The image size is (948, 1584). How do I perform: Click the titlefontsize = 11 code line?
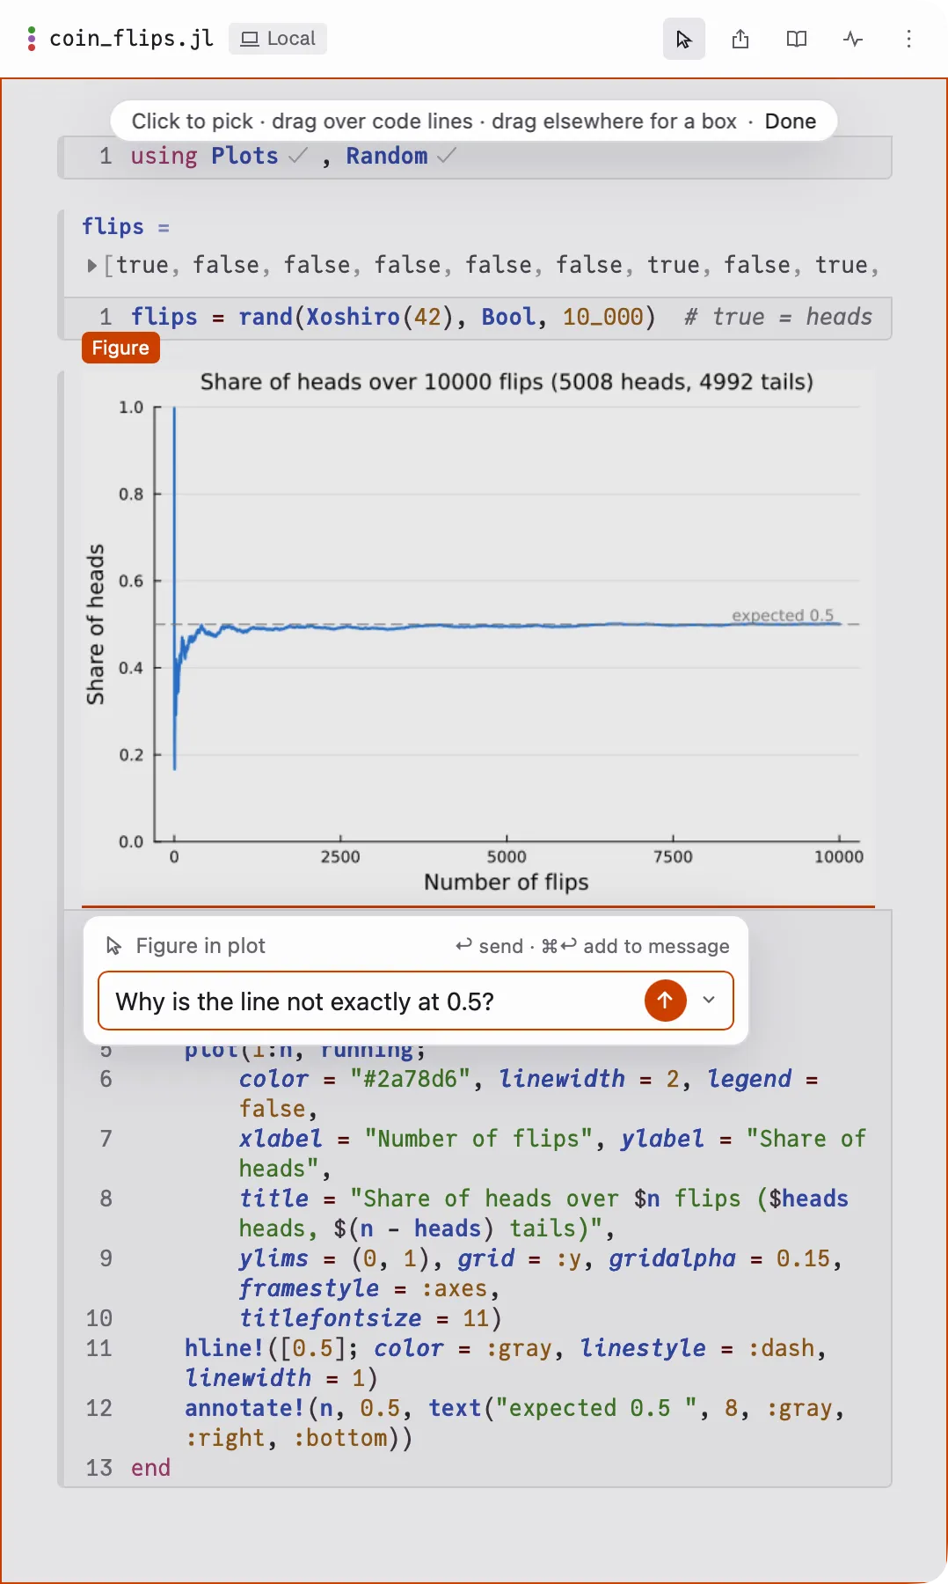point(370,1318)
